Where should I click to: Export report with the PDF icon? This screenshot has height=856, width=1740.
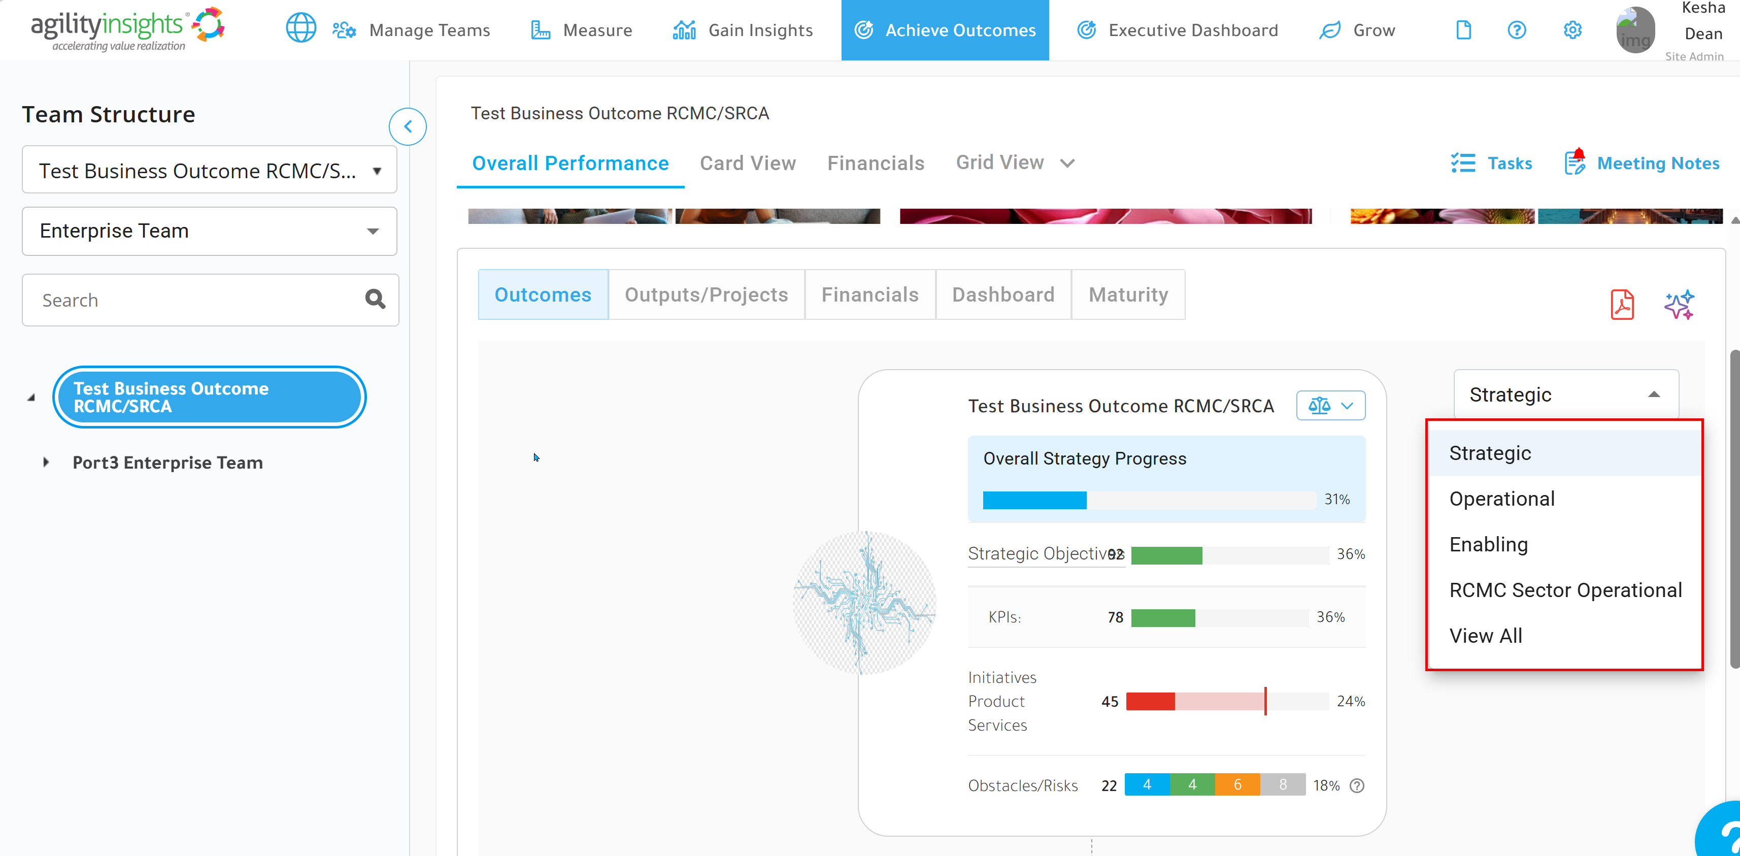click(1621, 305)
